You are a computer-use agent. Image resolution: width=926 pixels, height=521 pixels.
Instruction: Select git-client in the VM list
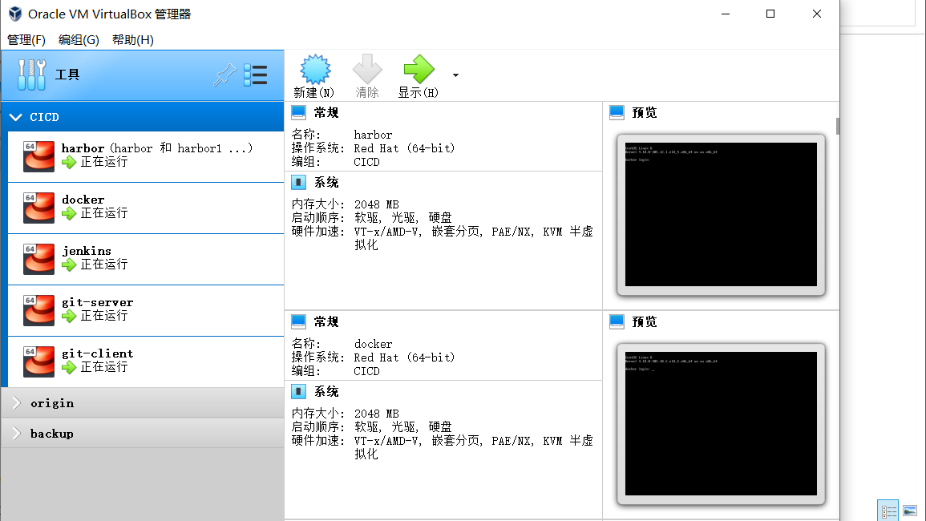[146, 362]
